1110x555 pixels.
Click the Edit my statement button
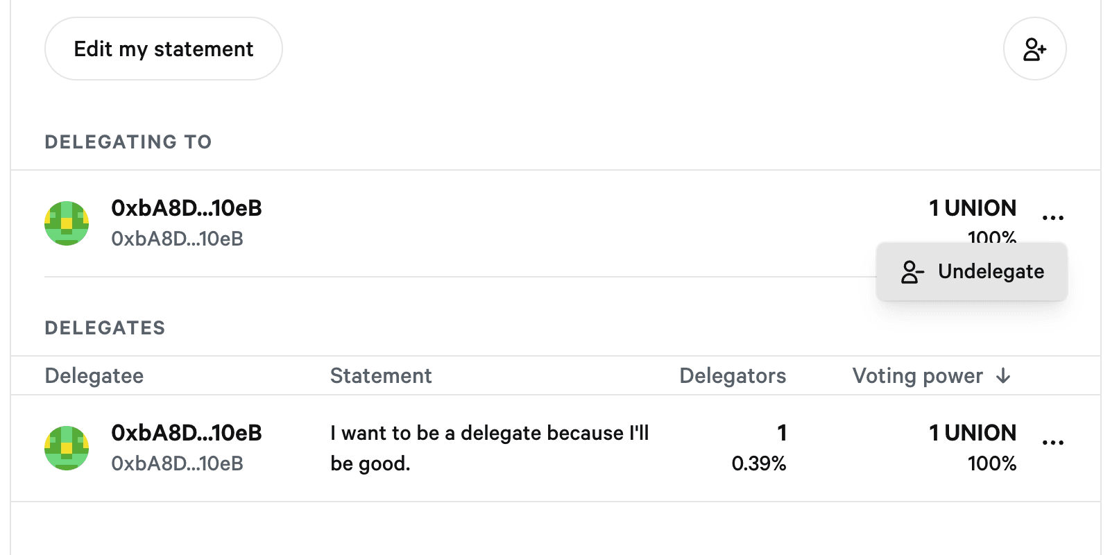pyautogui.click(x=164, y=49)
